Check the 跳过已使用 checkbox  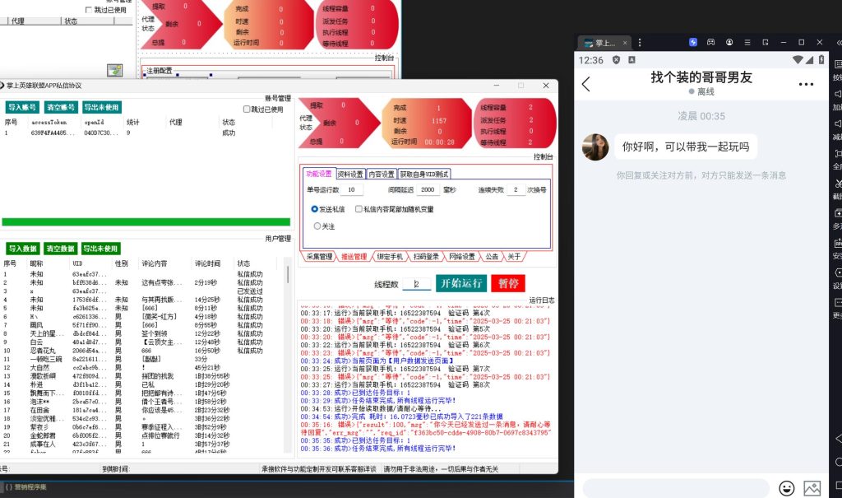tap(246, 109)
